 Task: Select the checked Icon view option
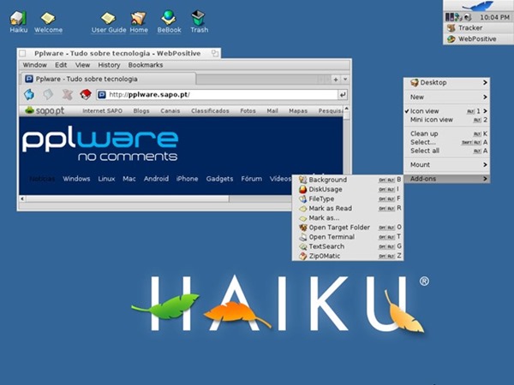click(x=446, y=111)
